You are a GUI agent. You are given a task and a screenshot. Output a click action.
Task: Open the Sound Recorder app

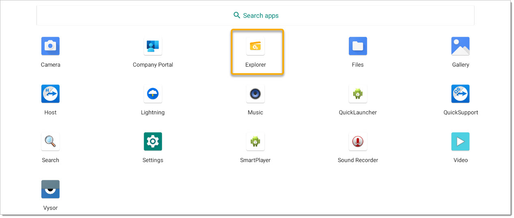pos(358,142)
